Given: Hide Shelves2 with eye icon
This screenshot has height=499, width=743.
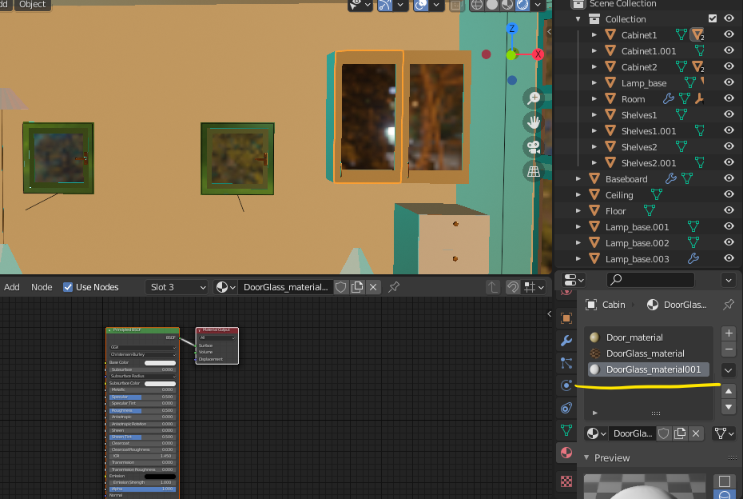Looking at the screenshot, I should pos(729,146).
